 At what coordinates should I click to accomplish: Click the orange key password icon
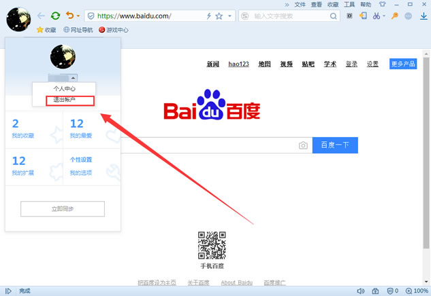(395, 16)
